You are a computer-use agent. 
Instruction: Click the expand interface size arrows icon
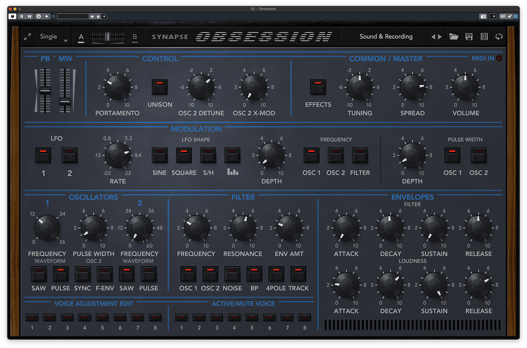pos(28,37)
